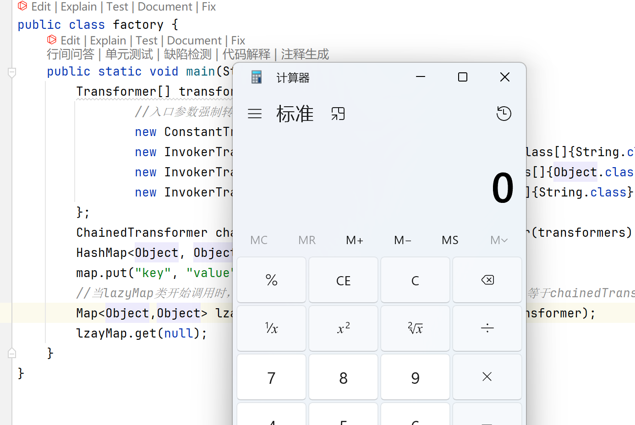Click the Fix link above main method
Screen dimensions: 635x425
238,41
